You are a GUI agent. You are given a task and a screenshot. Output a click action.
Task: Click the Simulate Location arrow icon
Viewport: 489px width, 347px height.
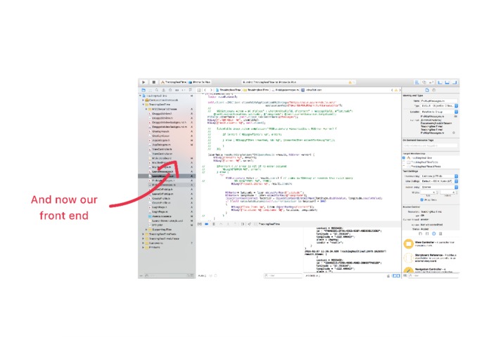[249, 224]
